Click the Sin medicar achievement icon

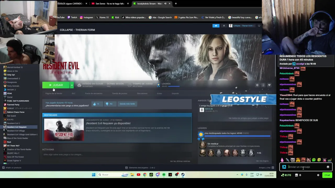pyautogui.click(x=203, y=145)
